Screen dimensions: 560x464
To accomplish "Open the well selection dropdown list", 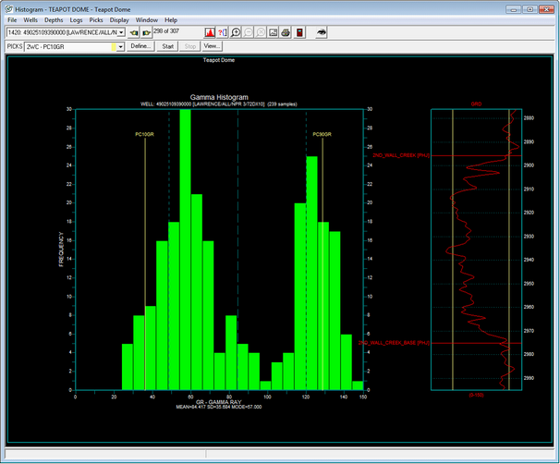I will (120, 32).
